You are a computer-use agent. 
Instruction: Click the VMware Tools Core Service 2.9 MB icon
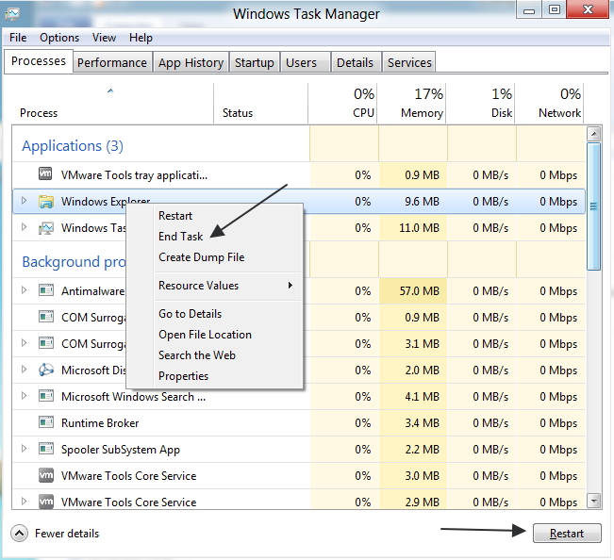(46, 502)
